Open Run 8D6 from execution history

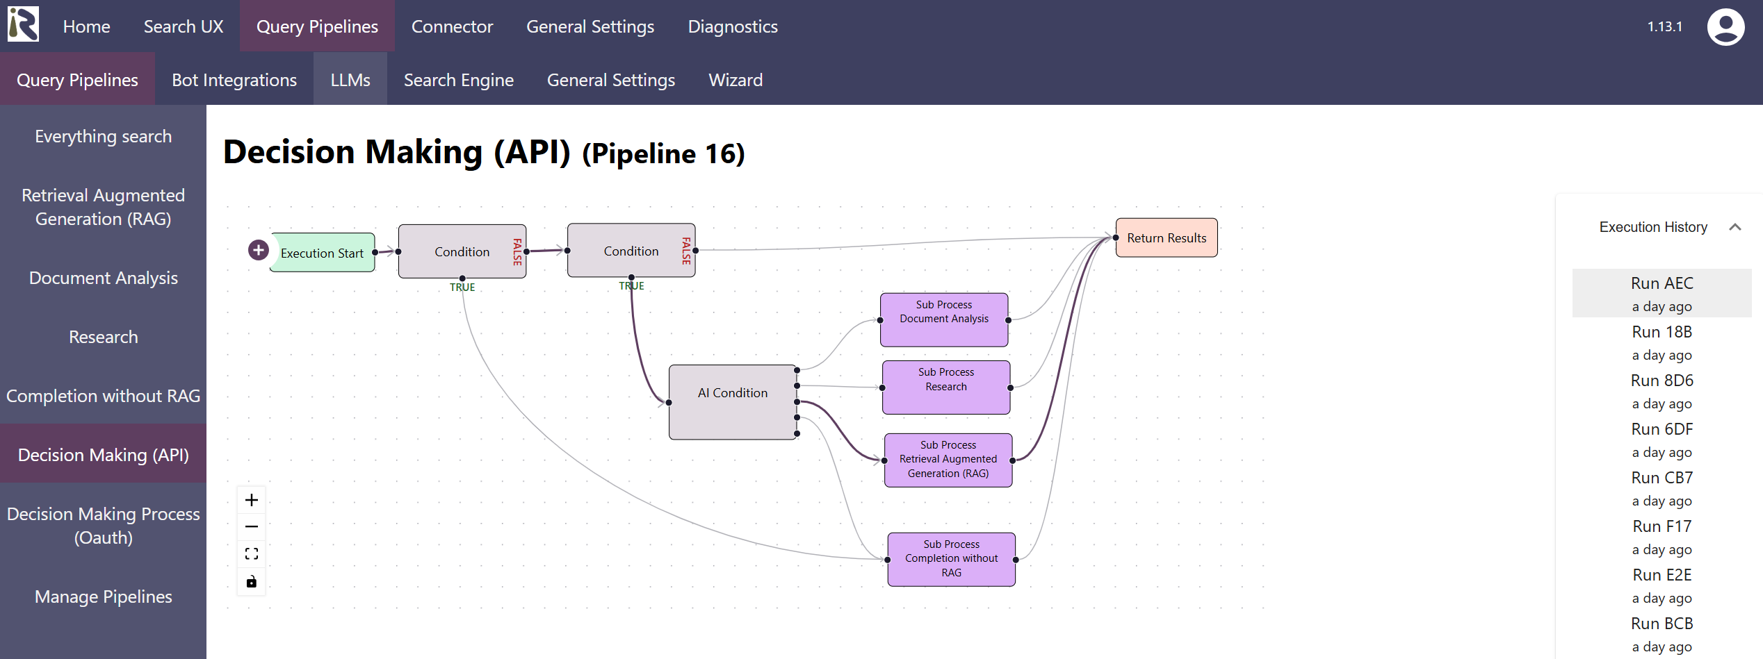pyautogui.click(x=1662, y=390)
